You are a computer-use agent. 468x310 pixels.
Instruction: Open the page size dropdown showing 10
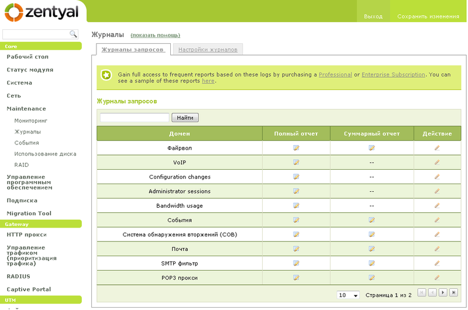click(347, 295)
